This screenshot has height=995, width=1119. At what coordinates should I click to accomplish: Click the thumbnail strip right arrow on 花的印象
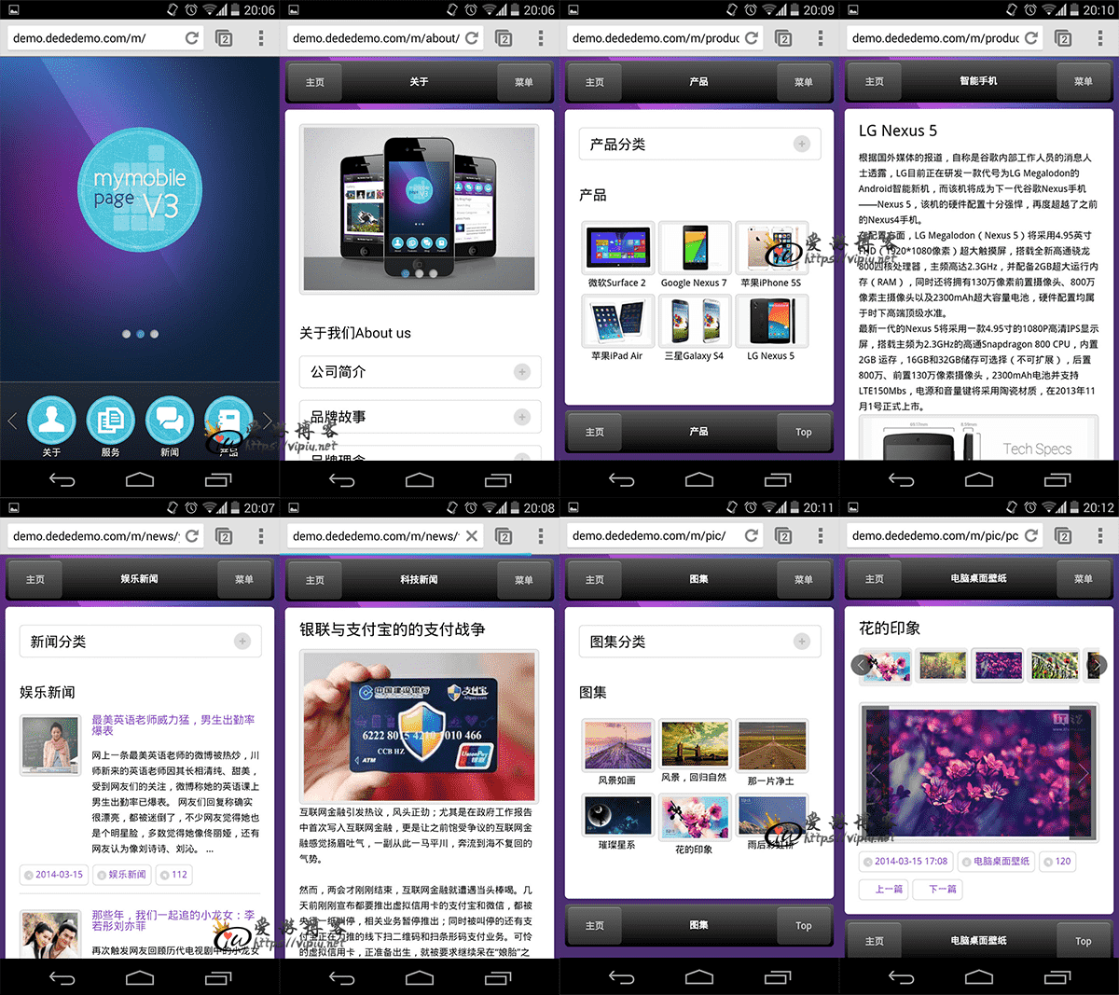[x=1098, y=665]
